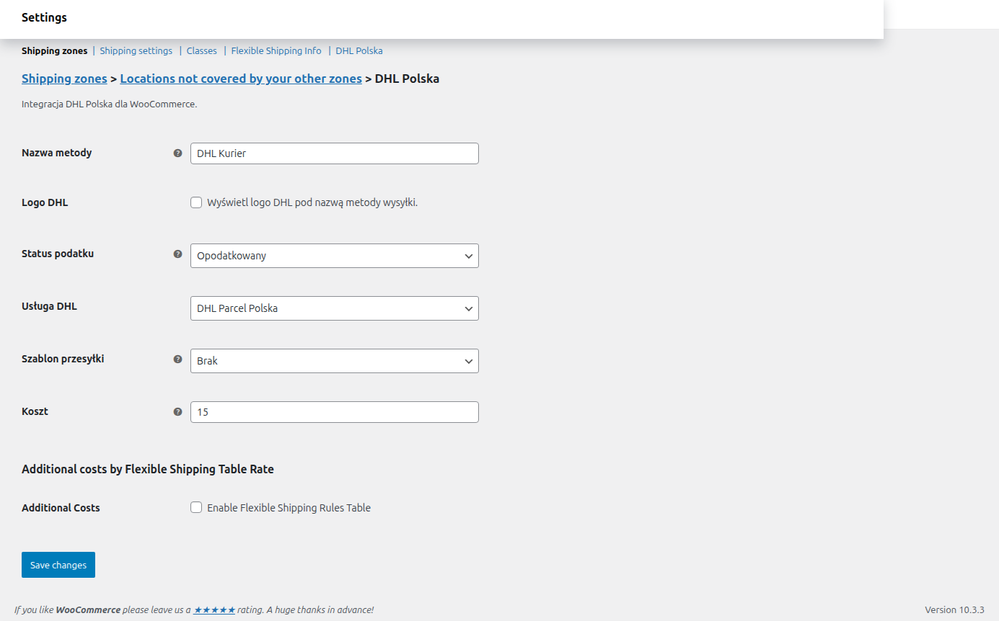This screenshot has height=621, width=999.
Task: Open the Szablon przesyłki help tooltip
Action: pos(177,358)
